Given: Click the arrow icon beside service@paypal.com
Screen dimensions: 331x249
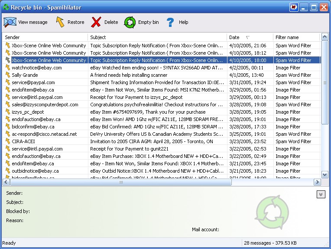Looking at the screenshot, I should point(8,82).
